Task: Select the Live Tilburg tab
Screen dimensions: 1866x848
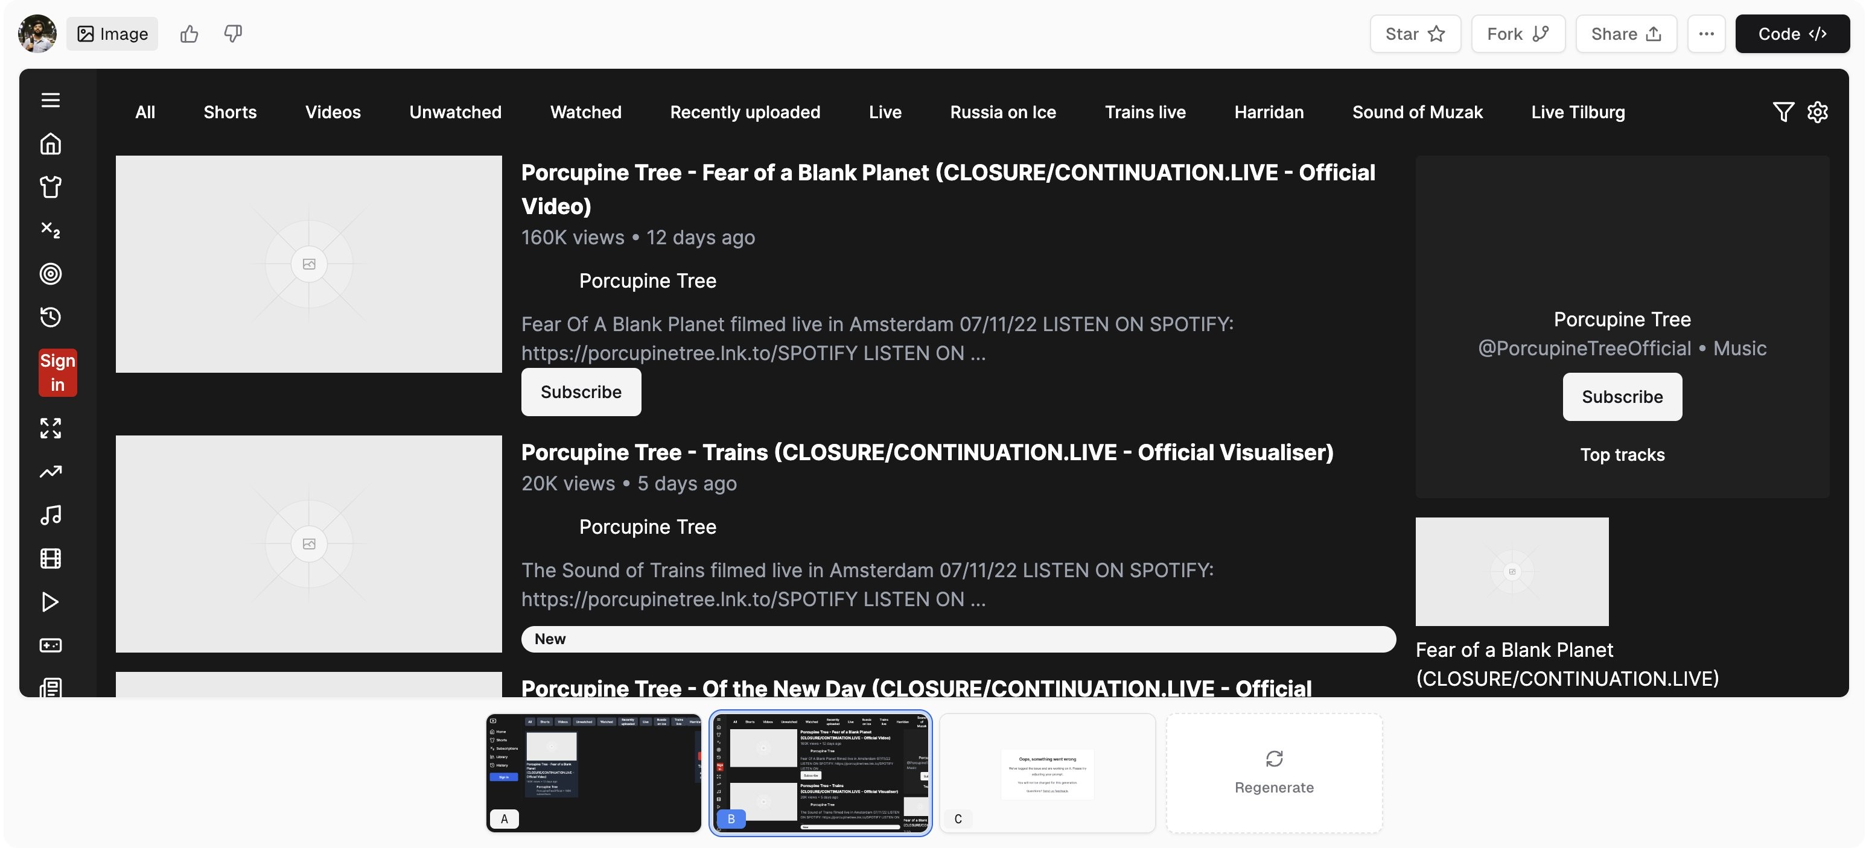Action: (1578, 112)
